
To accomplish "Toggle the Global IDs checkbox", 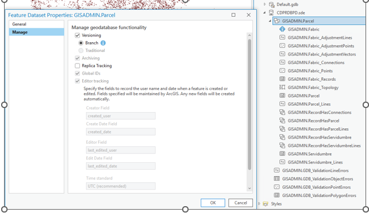I will coord(77,73).
